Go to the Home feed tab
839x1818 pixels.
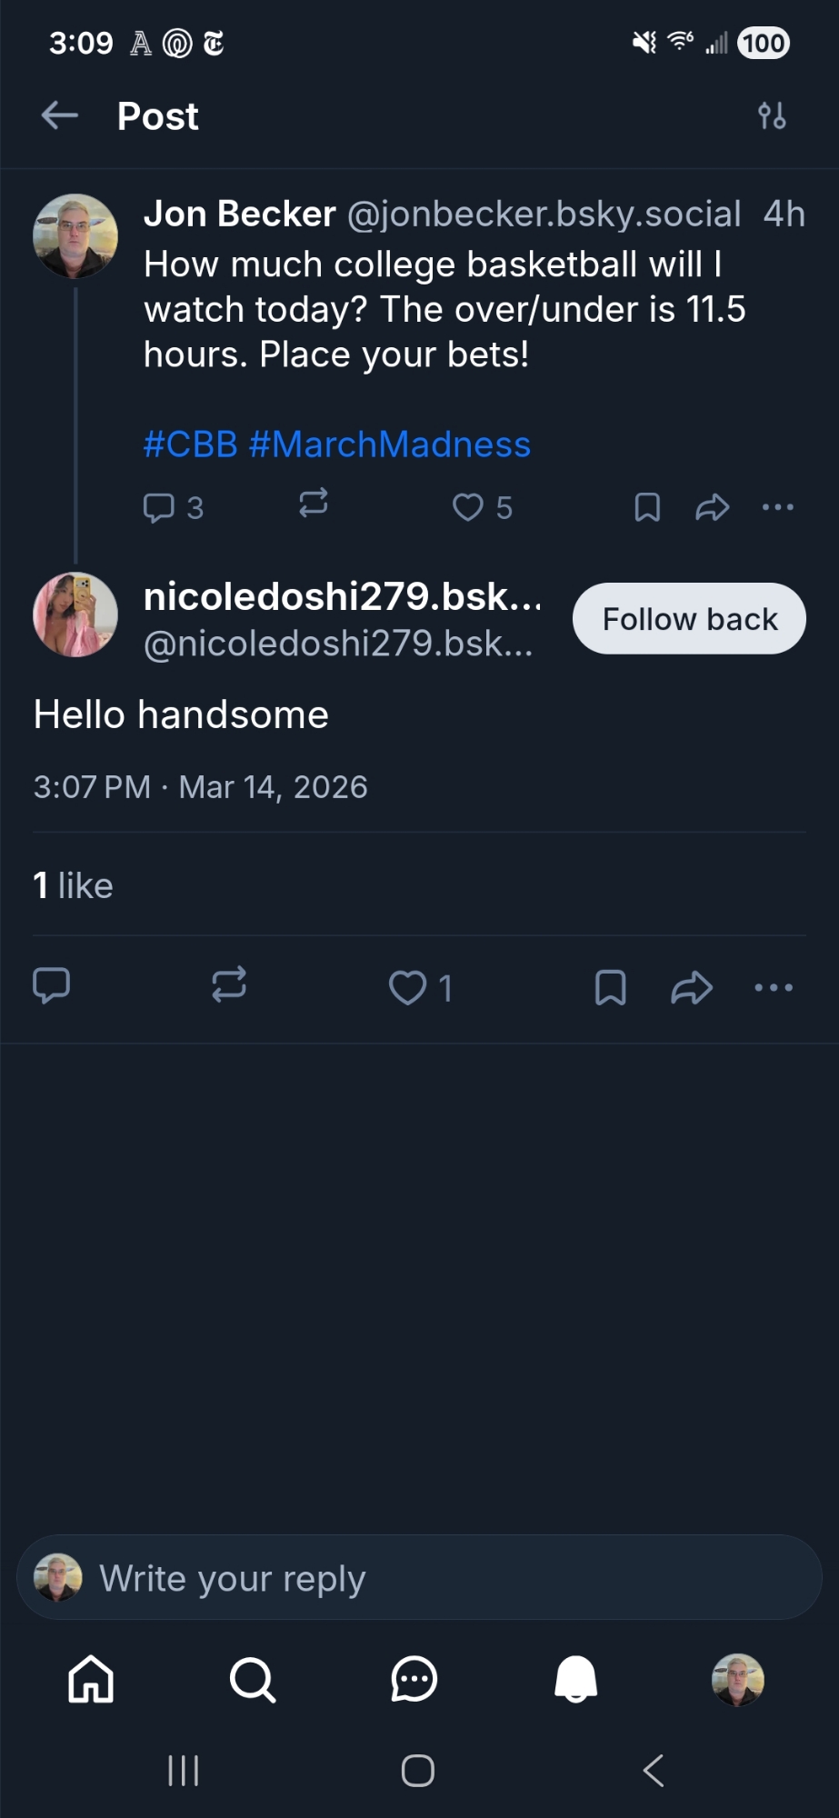coord(91,1678)
